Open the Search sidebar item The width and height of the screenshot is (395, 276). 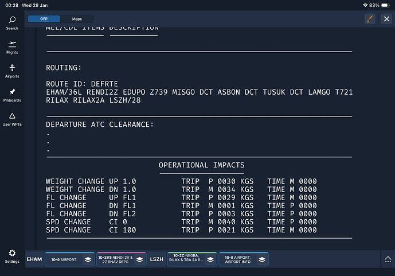click(12, 23)
